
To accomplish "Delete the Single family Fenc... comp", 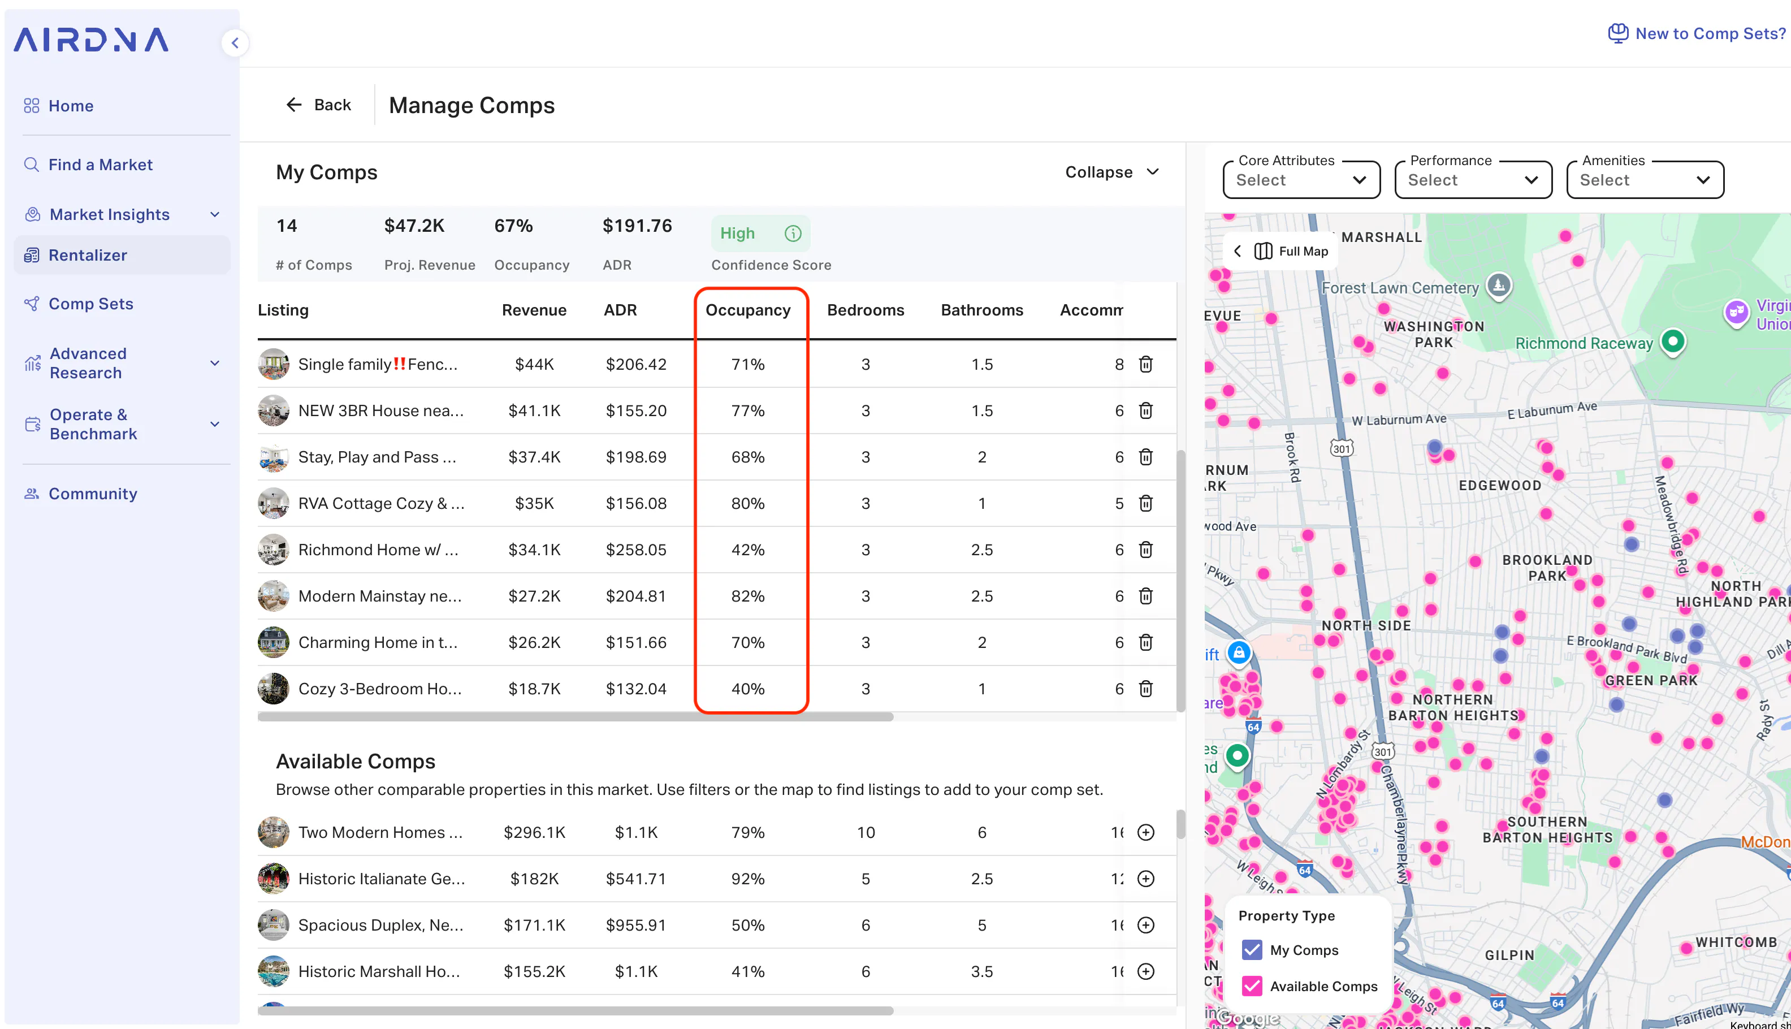I will coord(1146,364).
